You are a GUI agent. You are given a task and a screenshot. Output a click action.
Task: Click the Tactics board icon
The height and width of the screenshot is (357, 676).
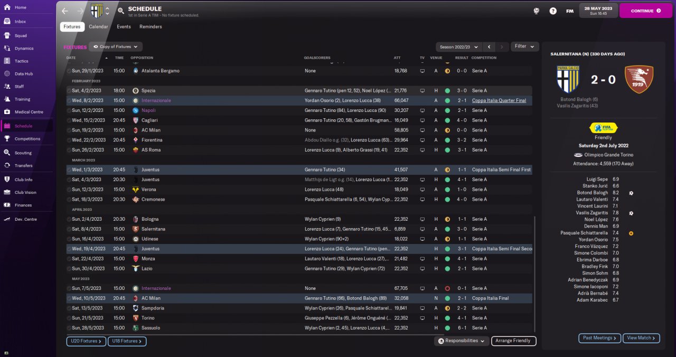(7, 61)
